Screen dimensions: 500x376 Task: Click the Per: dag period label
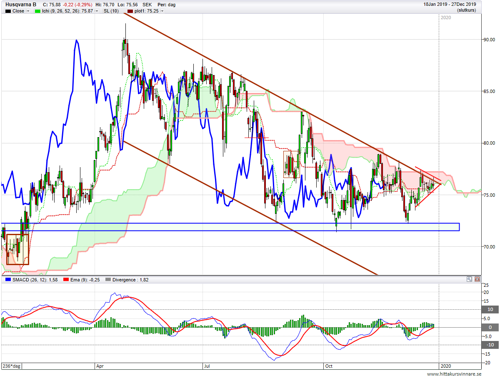(x=167, y=5)
